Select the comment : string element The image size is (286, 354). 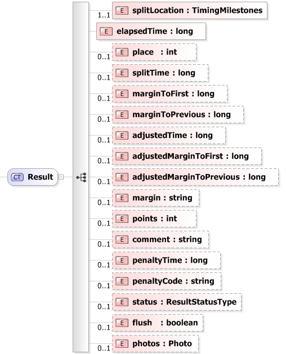pyautogui.click(x=160, y=240)
